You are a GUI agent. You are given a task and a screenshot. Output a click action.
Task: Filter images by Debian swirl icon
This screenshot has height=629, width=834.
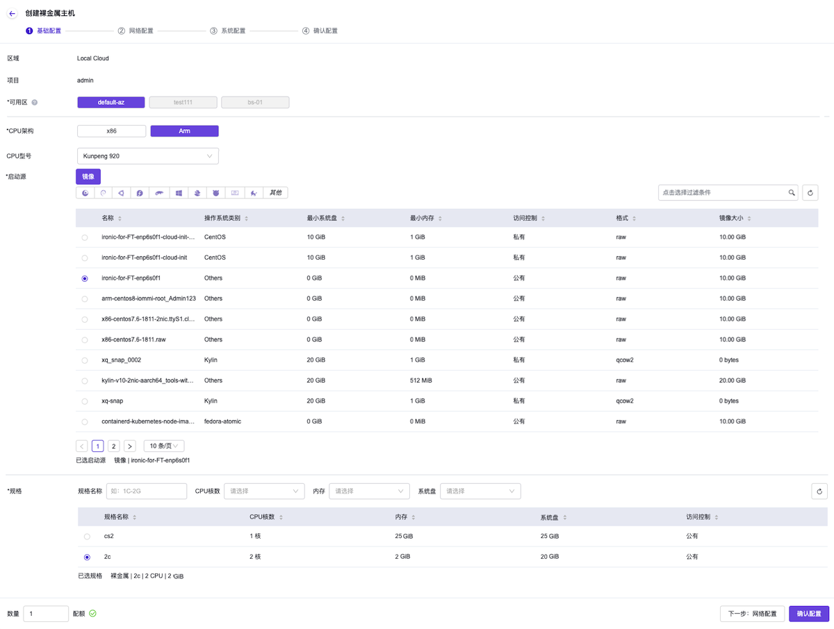[x=104, y=193]
